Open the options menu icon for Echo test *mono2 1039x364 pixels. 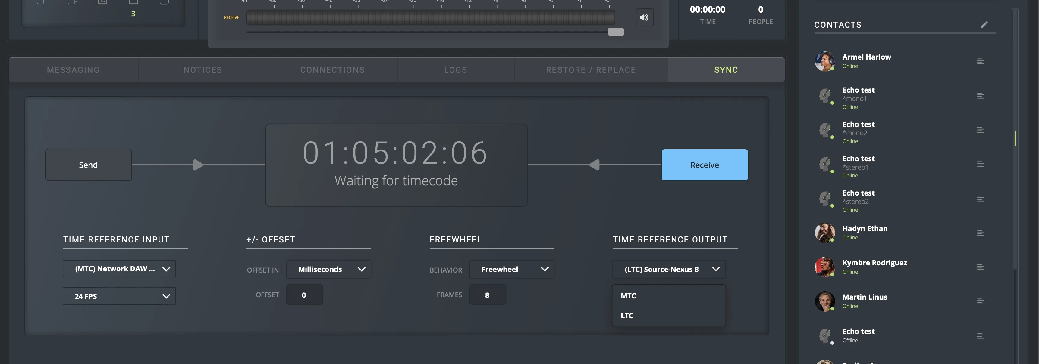pyautogui.click(x=980, y=130)
